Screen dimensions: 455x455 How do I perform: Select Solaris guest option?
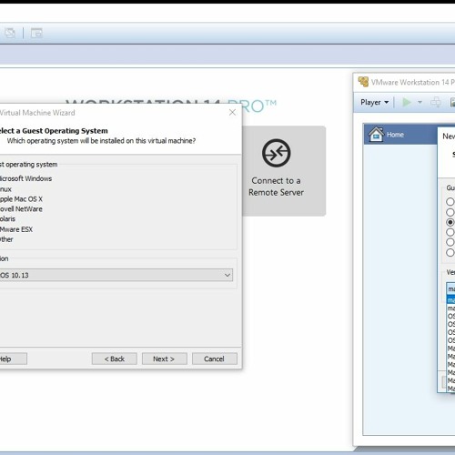[7, 219]
